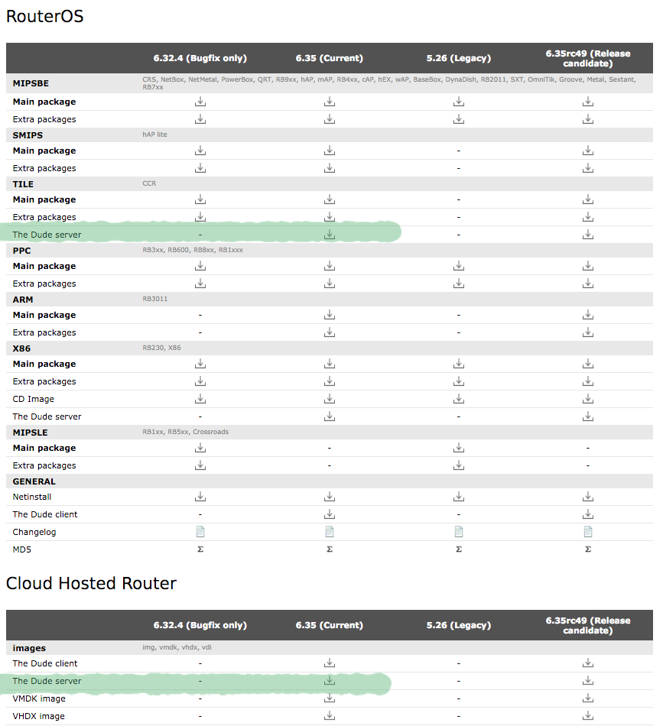Select the MIPSBE section label

click(x=31, y=83)
